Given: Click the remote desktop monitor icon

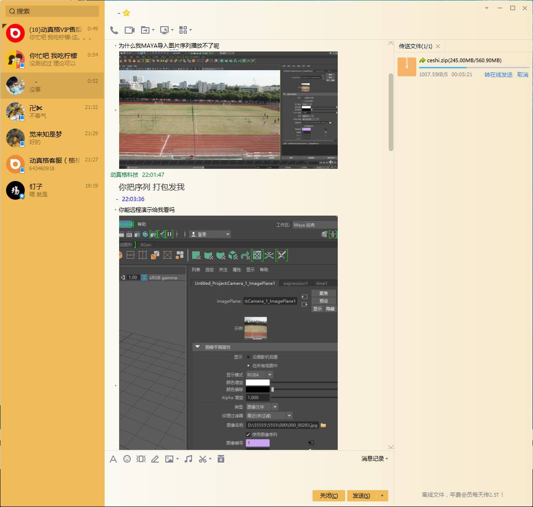Looking at the screenshot, I should pos(164,30).
